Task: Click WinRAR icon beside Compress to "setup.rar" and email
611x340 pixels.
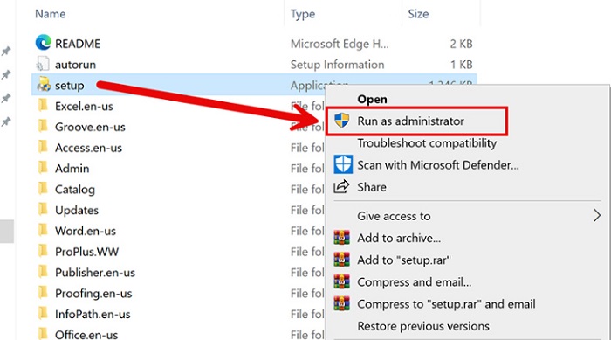Action: pos(342,303)
